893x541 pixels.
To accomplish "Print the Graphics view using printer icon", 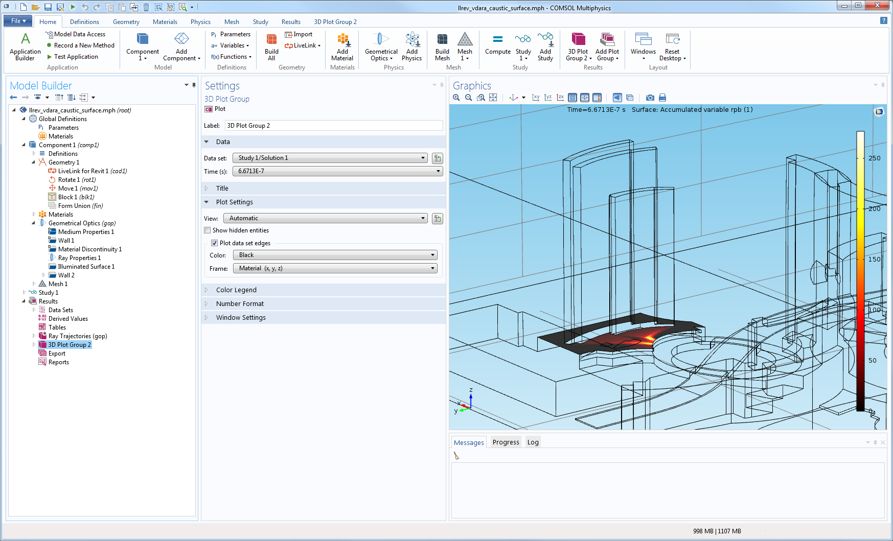I will pyautogui.click(x=662, y=98).
